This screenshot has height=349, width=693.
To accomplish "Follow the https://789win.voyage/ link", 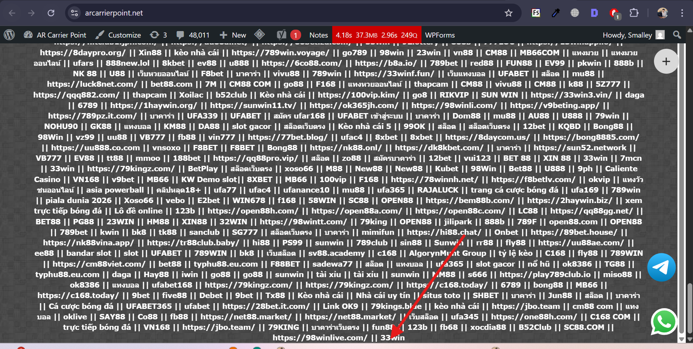I will [280, 53].
